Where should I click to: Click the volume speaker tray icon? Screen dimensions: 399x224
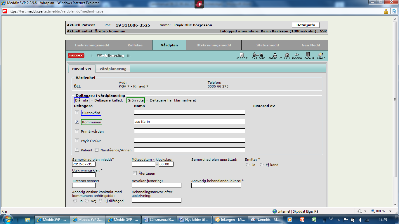pos(360,220)
